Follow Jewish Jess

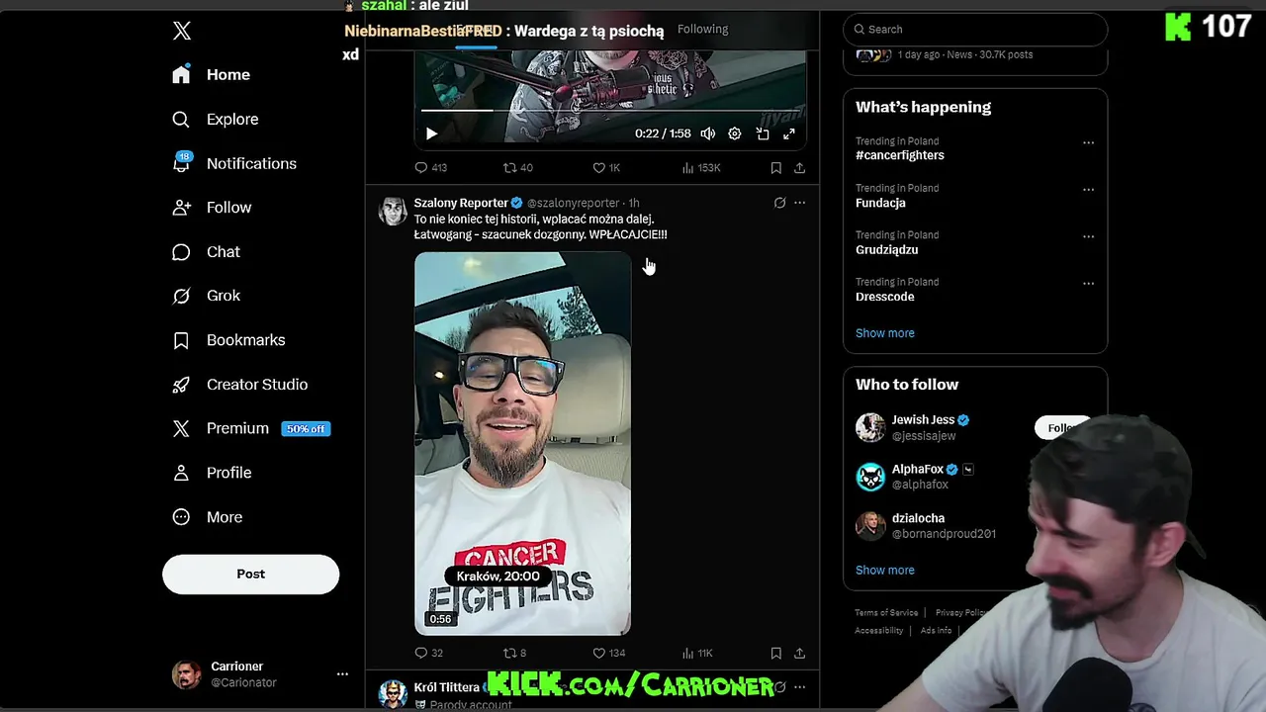pyautogui.click(x=1062, y=428)
